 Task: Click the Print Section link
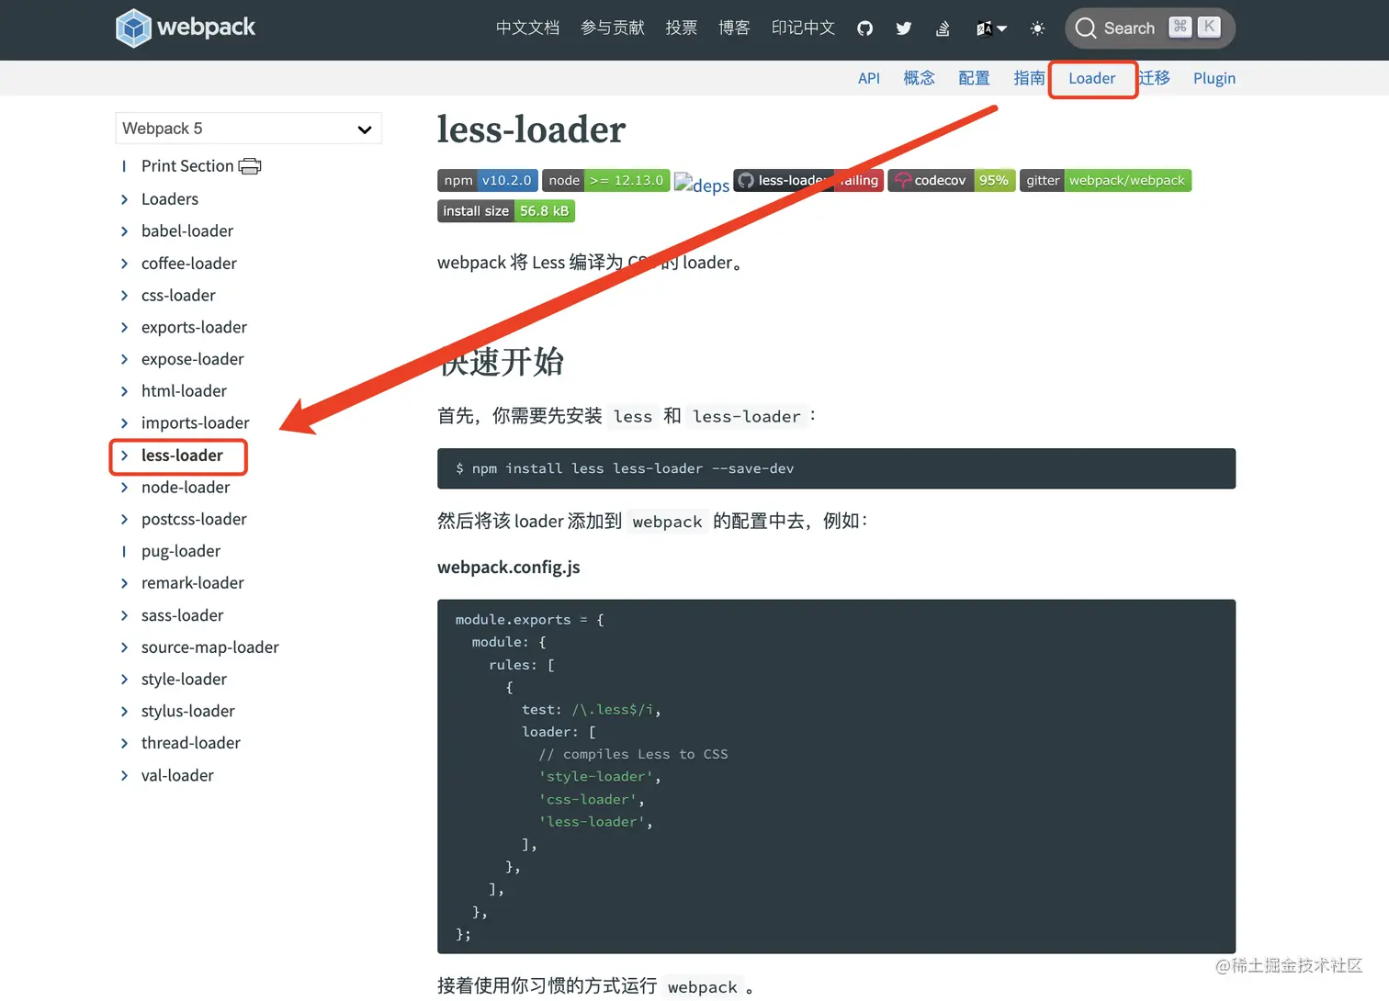point(187,166)
